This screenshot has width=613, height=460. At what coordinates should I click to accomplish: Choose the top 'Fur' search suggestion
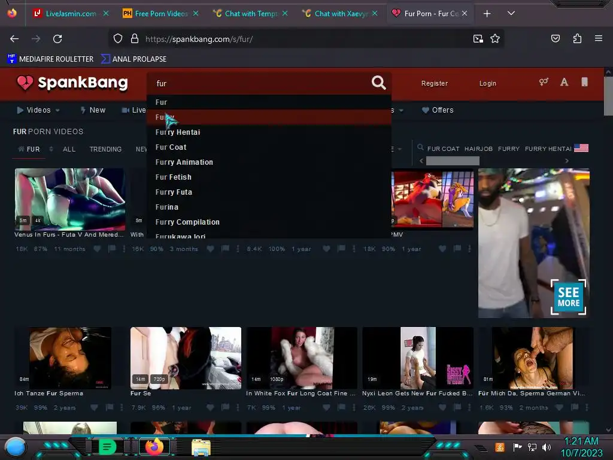pos(269,102)
